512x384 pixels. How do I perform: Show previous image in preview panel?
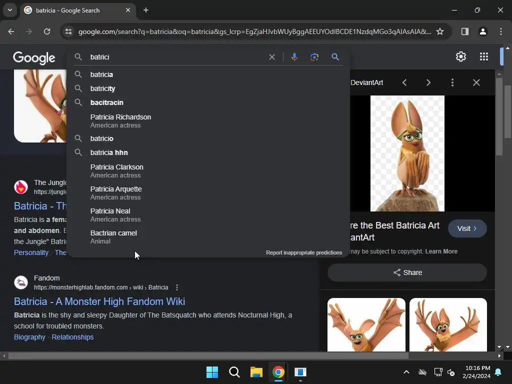tap(404, 82)
